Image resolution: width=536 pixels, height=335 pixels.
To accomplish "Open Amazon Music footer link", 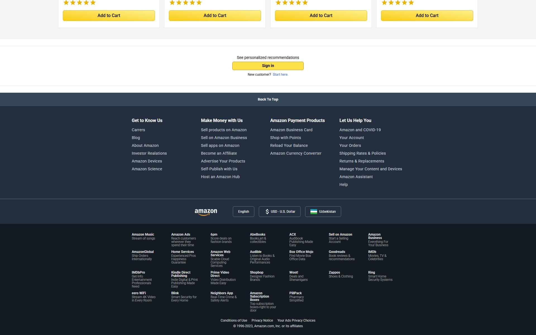I will 143,236.
